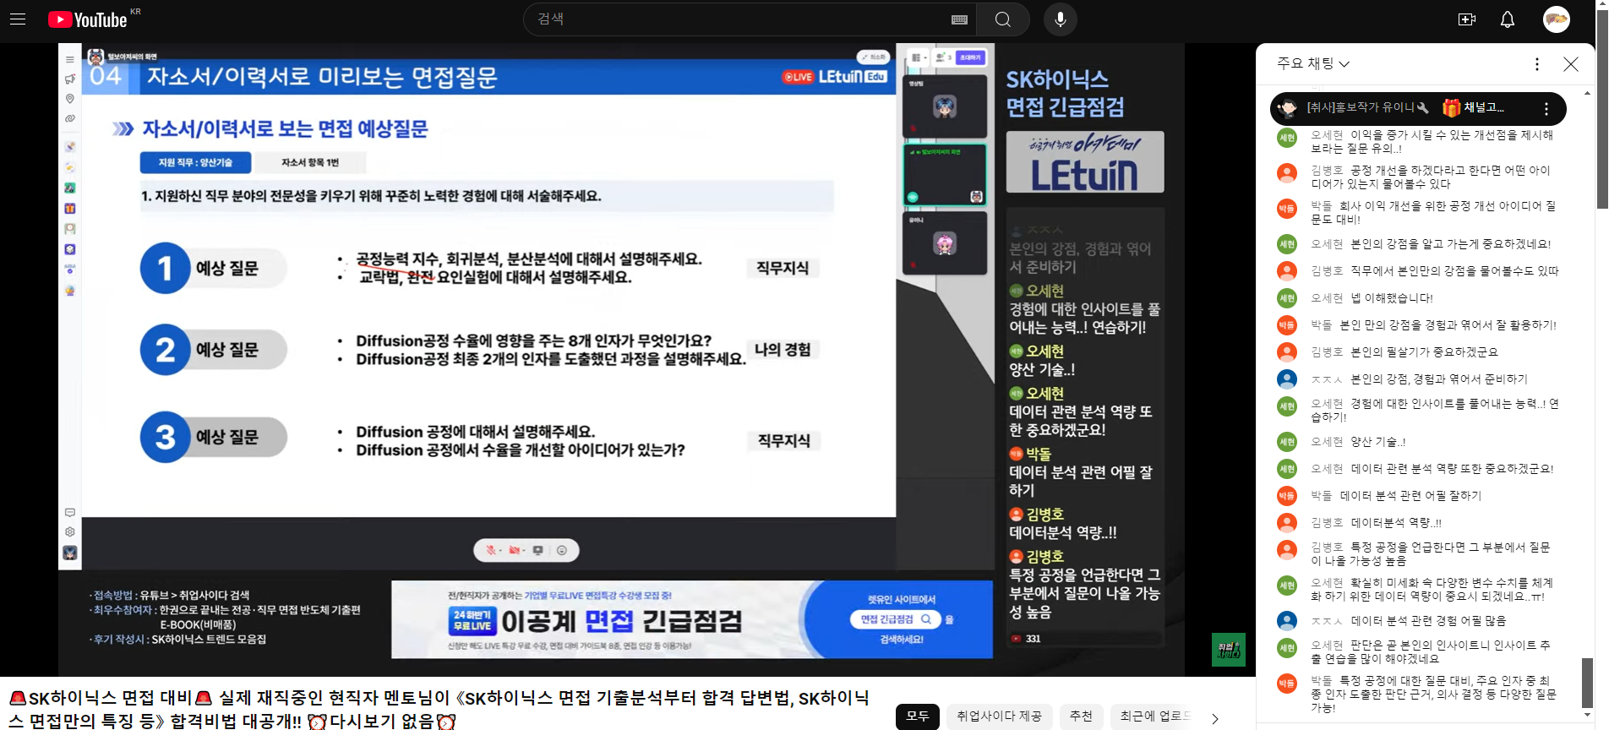
Task: Close the live chat panel
Action: (x=1571, y=64)
